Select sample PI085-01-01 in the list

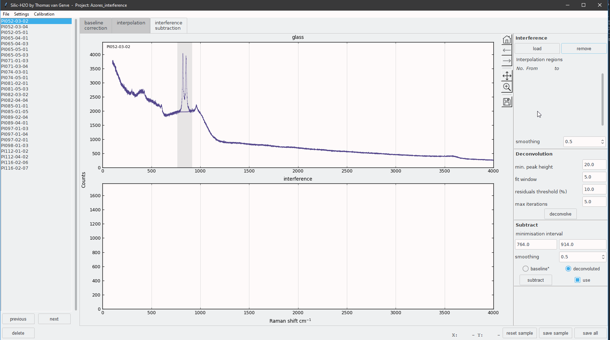pos(15,106)
